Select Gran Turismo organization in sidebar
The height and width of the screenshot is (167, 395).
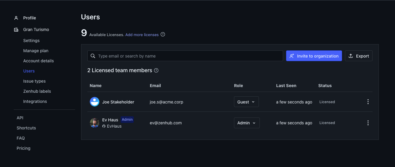coord(36,30)
